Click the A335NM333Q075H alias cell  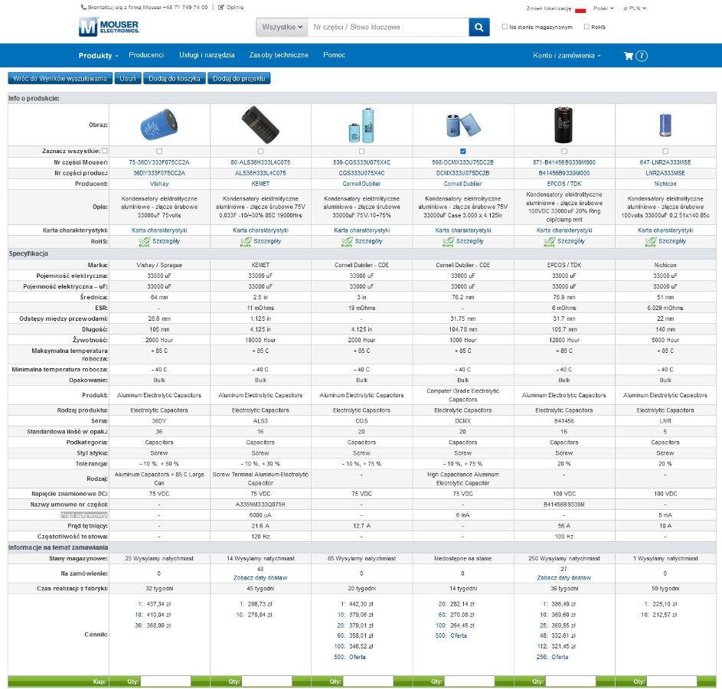tap(260, 505)
